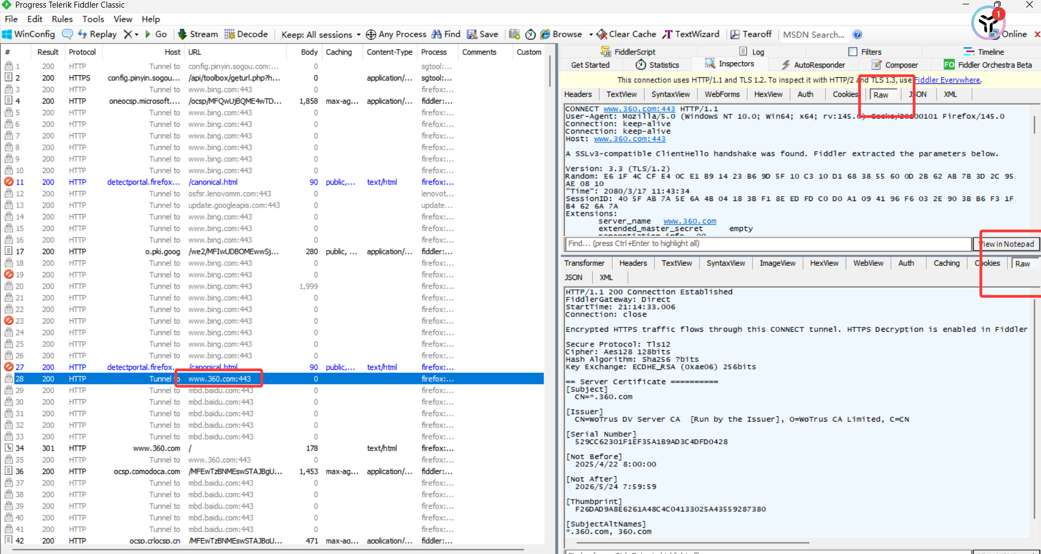This screenshot has width=1041, height=554.
Task: Select request inspector WebForms tab
Action: click(x=722, y=94)
